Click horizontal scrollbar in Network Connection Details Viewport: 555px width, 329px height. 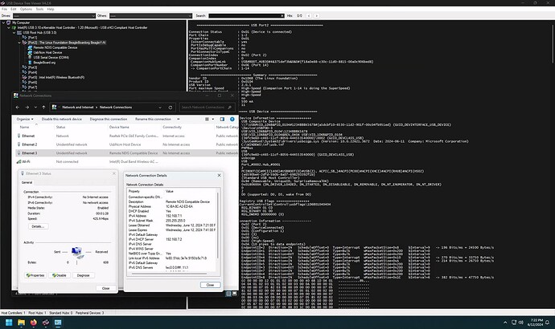click(167, 274)
